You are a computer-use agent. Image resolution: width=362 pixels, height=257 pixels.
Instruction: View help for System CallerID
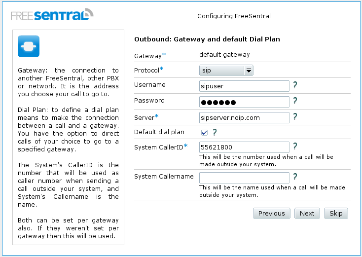(295, 146)
